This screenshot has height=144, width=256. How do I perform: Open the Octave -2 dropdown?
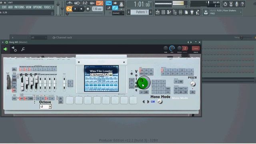pos(46,107)
